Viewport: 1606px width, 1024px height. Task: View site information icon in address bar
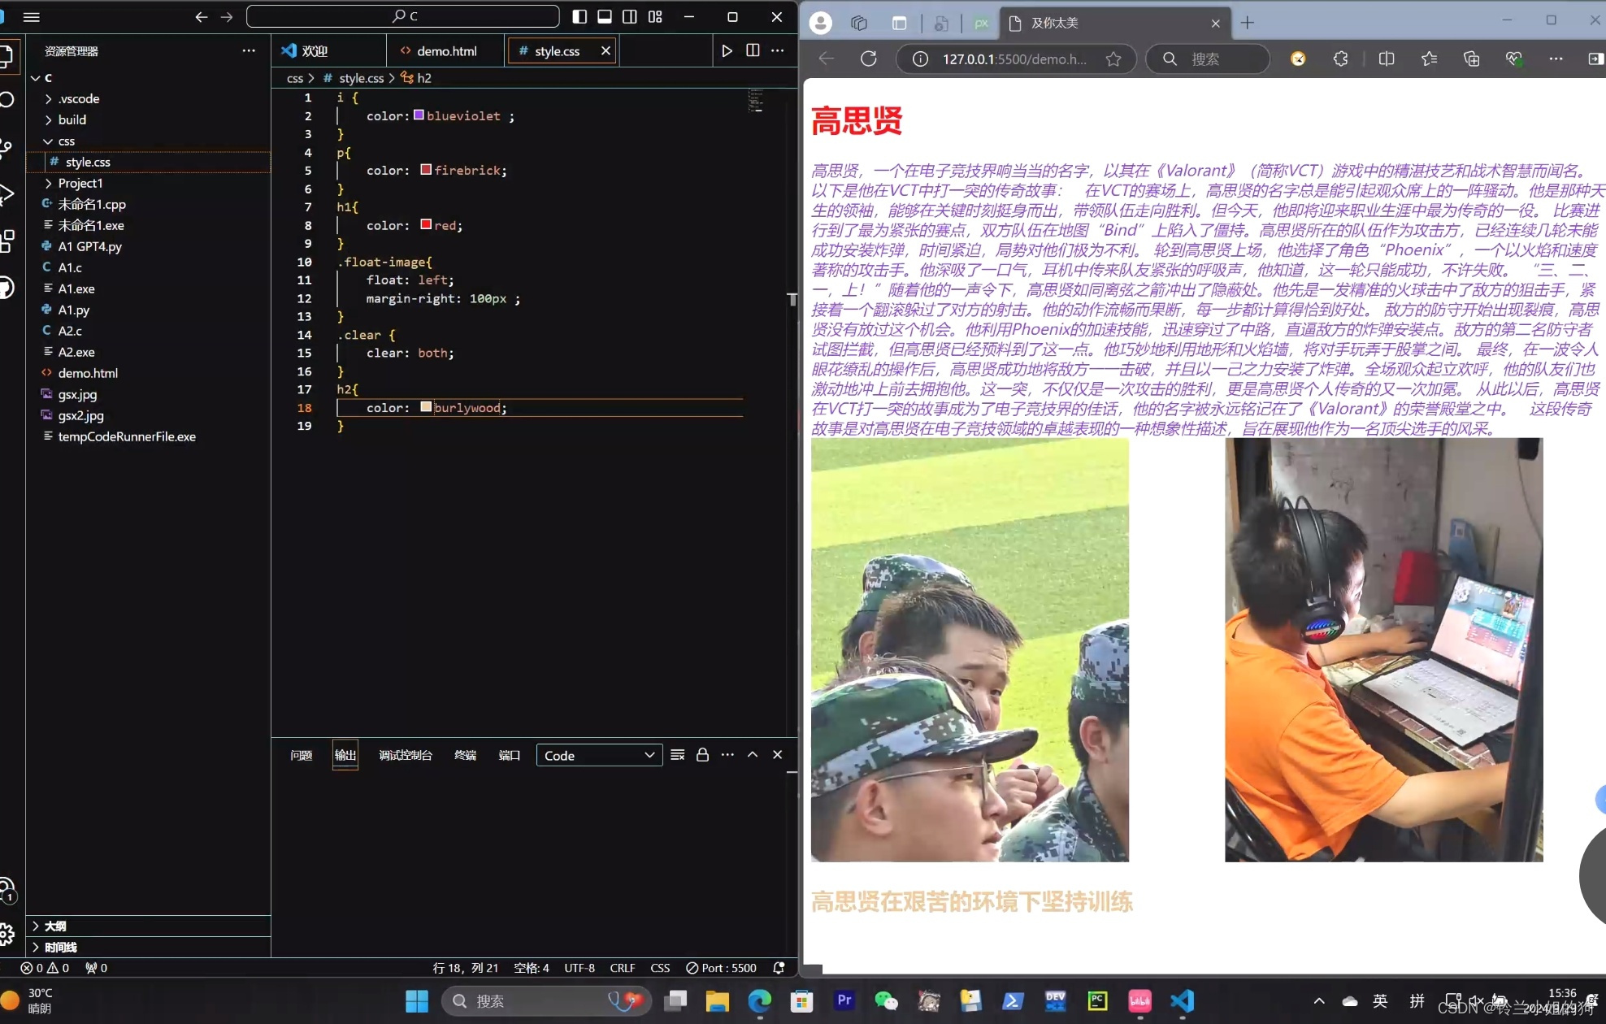[920, 59]
